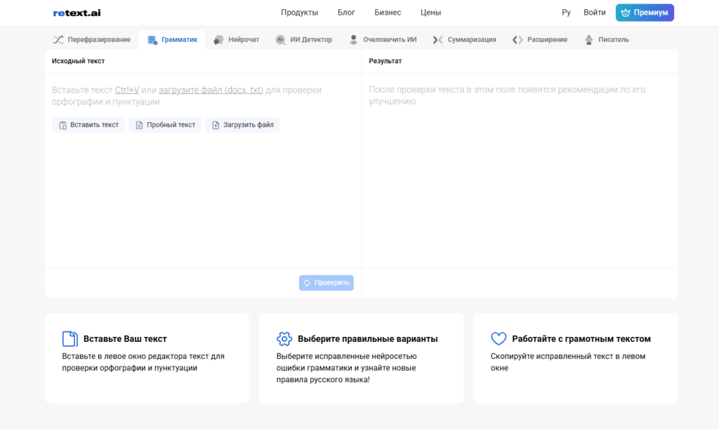Click the upload icon on Загрузить файл
The width and height of the screenshot is (719, 429).
click(216, 125)
